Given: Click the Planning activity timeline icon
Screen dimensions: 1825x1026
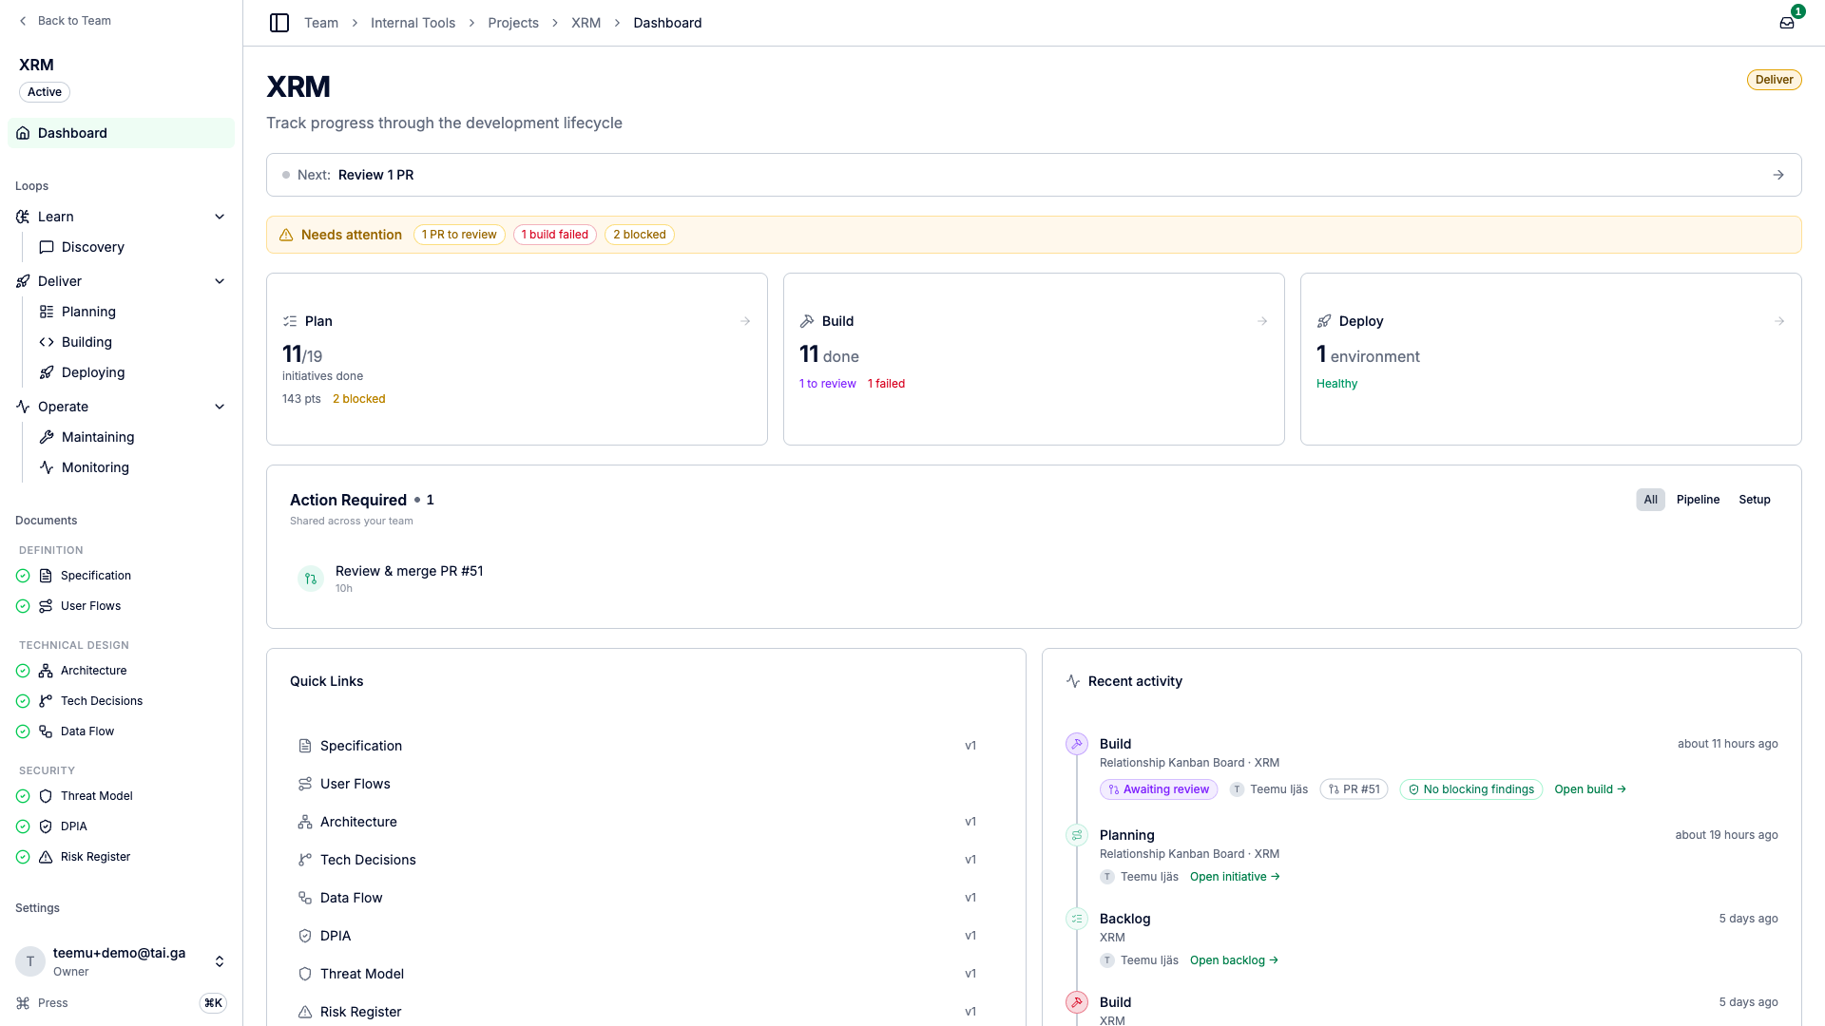Looking at the screenshot, I should (x=1077, y=835).
